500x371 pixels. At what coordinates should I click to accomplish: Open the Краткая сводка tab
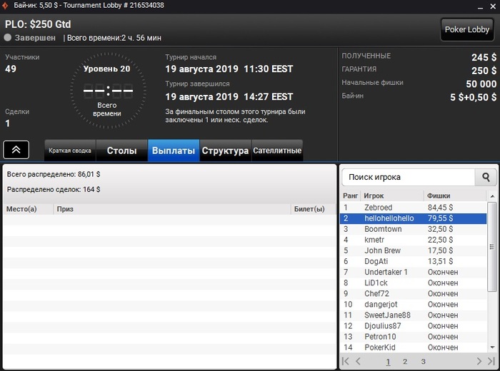click(x=70, y=151)
